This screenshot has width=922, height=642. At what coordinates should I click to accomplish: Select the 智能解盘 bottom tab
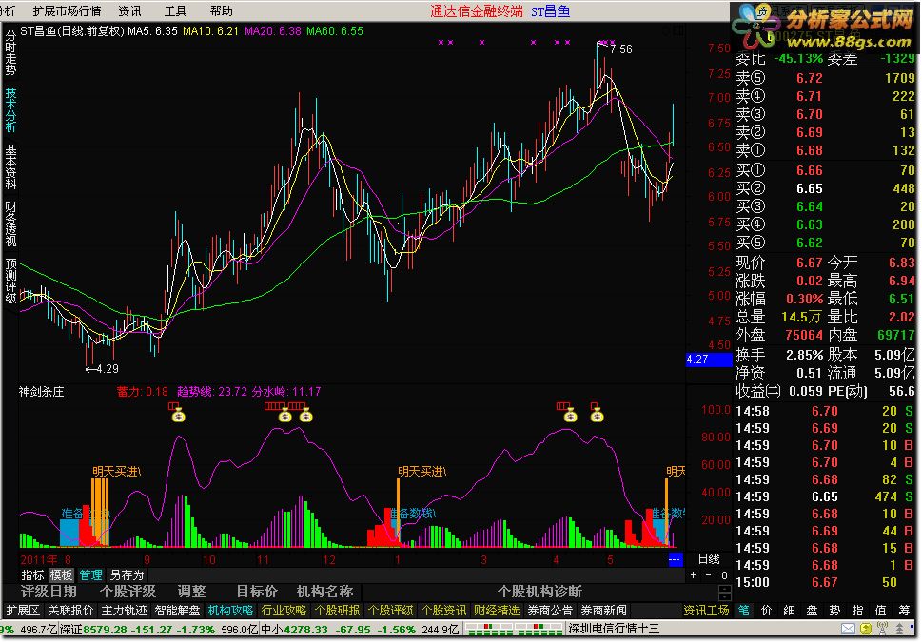click(177, 611)
